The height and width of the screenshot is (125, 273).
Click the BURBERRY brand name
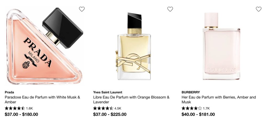tap(191, 92)
